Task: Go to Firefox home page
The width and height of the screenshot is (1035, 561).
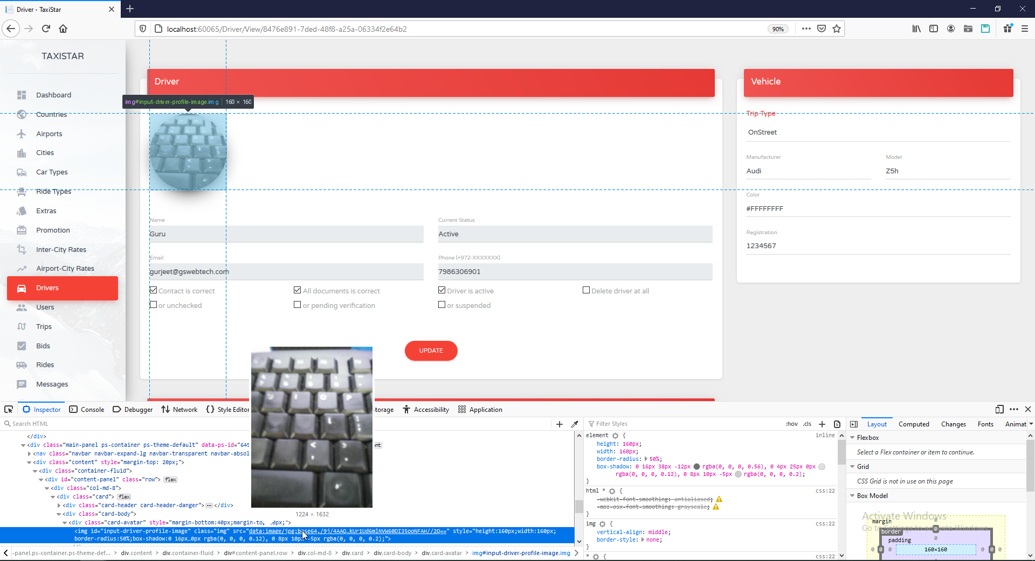Action: coord(63,29)
